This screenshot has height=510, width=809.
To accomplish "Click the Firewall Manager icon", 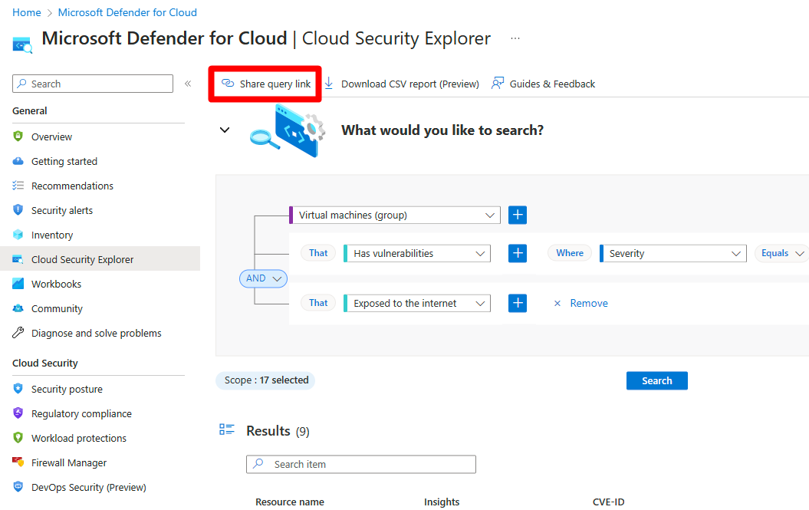I will tap(18, 462).
